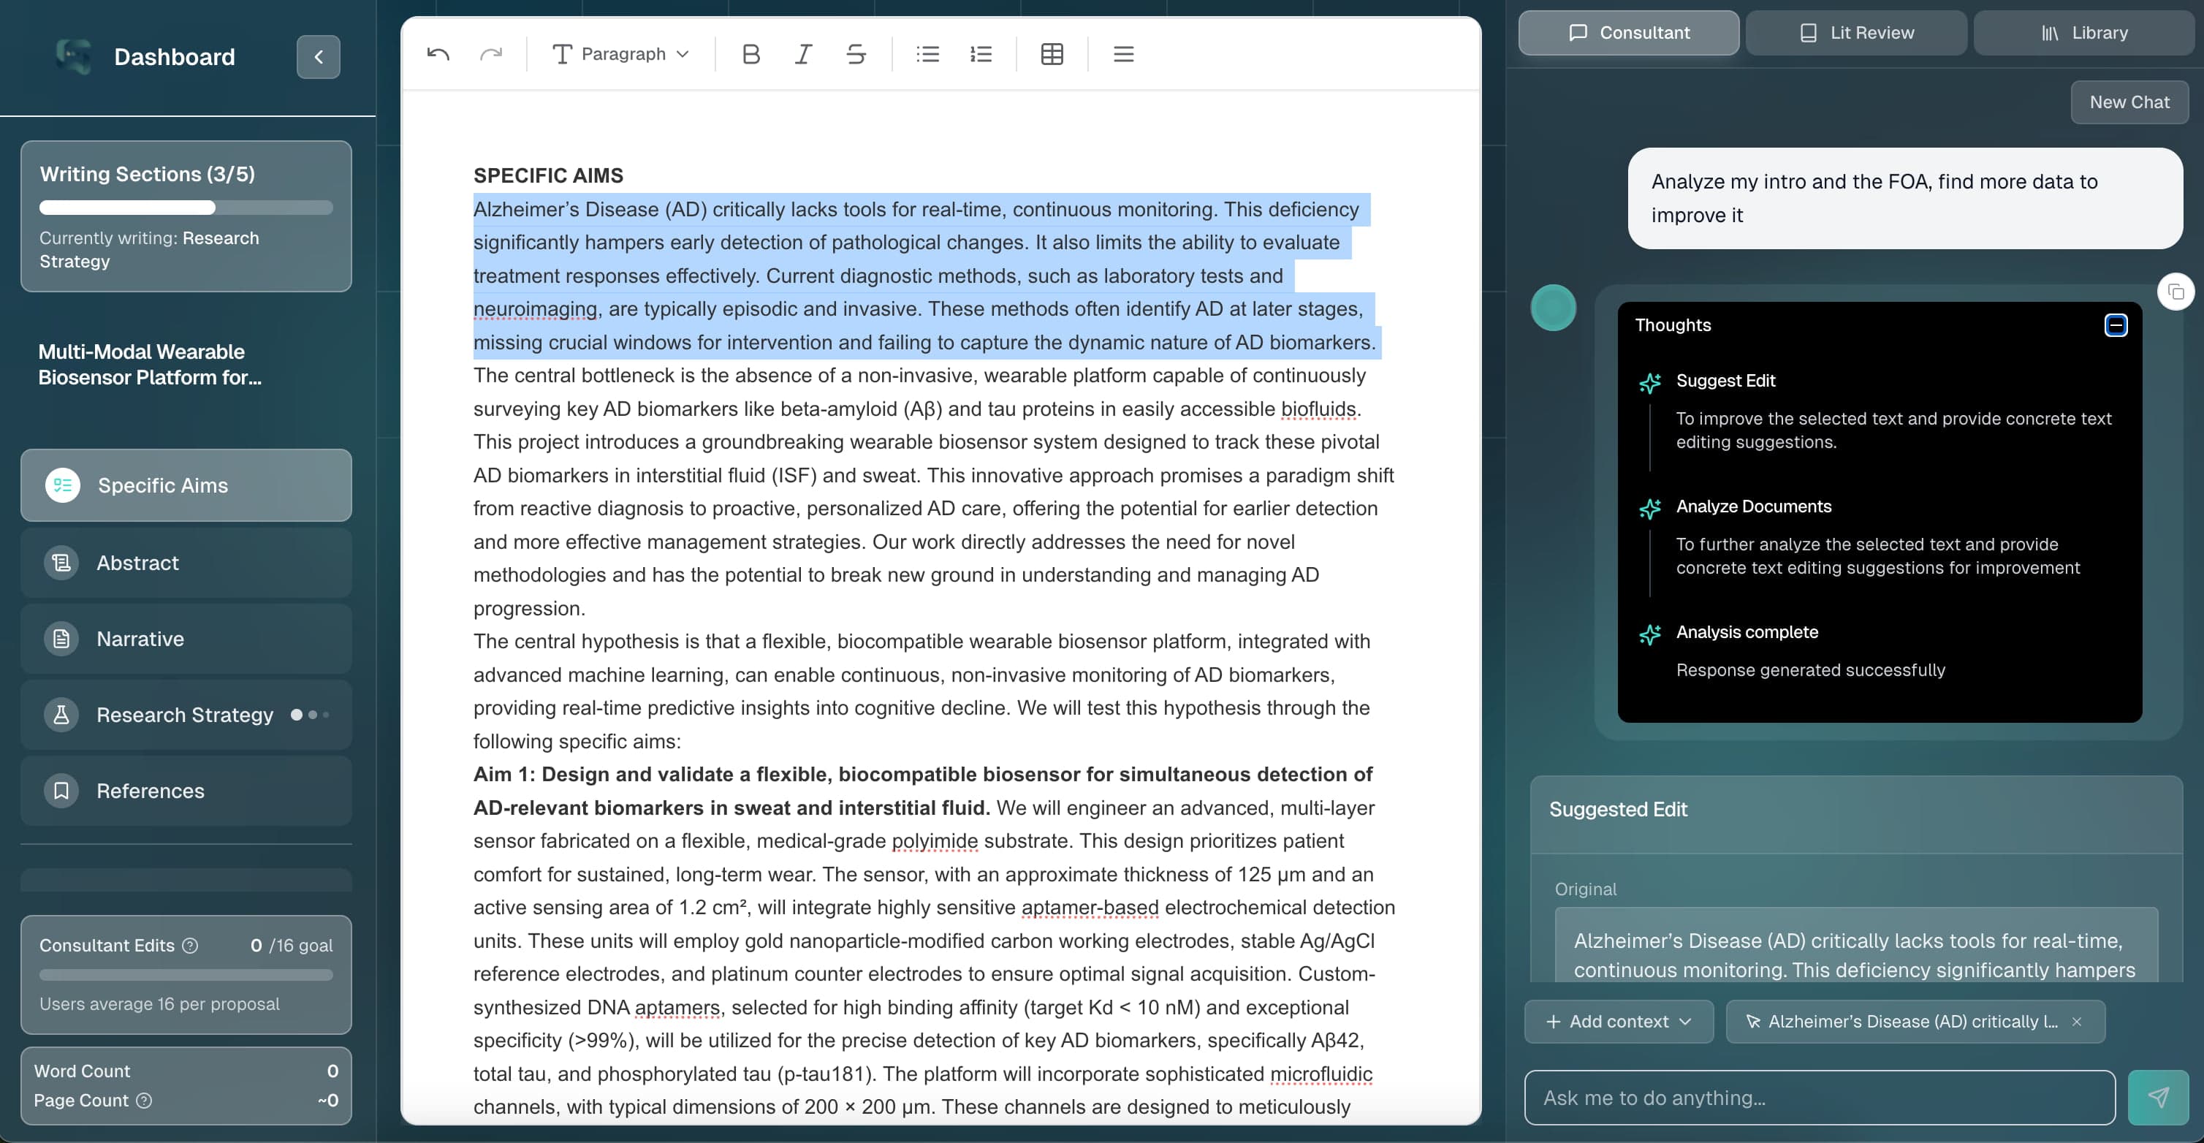This screenshot has width=2204, height=1143.
Task: Open the text alignment menu icon
Action: (x=1123, y=54)
